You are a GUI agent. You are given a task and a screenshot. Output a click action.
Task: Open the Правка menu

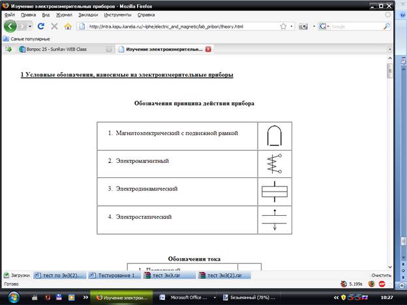[28, 15]
